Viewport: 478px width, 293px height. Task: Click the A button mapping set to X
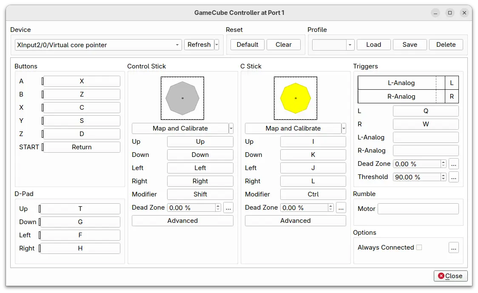[82, 81]
